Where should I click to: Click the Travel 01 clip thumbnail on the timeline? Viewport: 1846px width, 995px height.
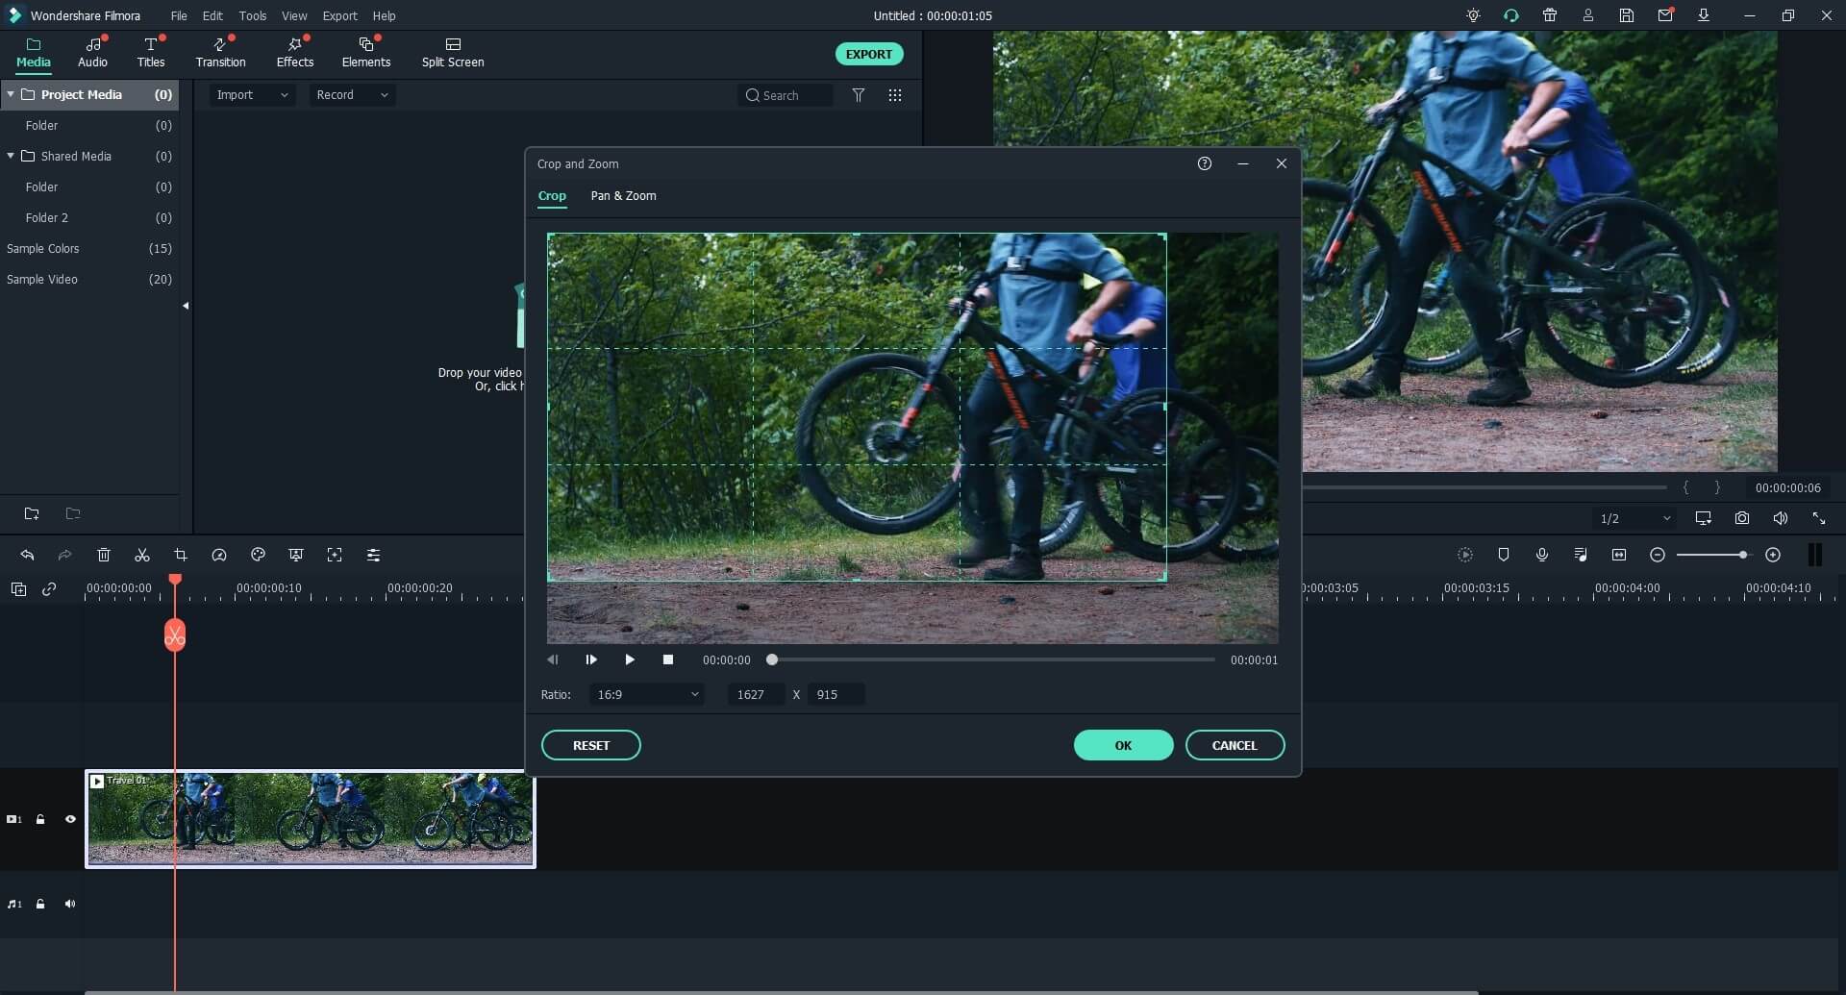point(308,819)
